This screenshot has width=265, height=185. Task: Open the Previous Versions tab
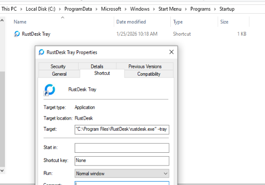[x=145, y=66]
